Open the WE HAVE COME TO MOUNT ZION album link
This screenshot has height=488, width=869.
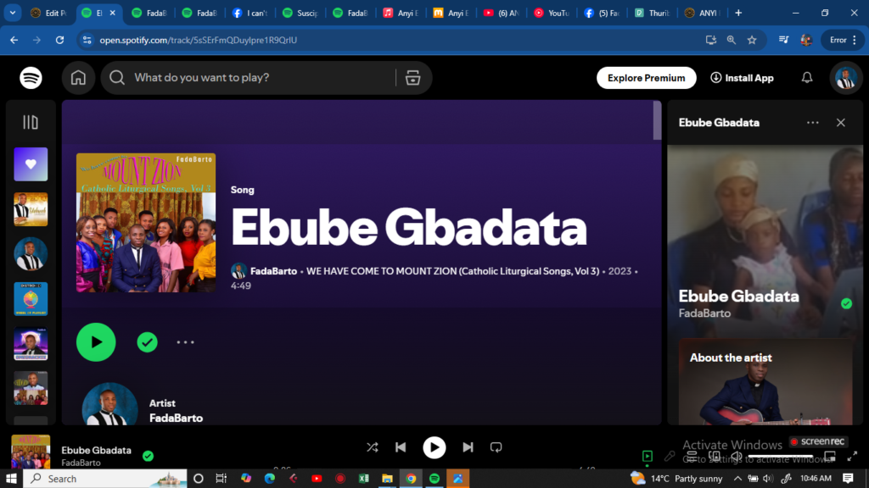[453, 271]
